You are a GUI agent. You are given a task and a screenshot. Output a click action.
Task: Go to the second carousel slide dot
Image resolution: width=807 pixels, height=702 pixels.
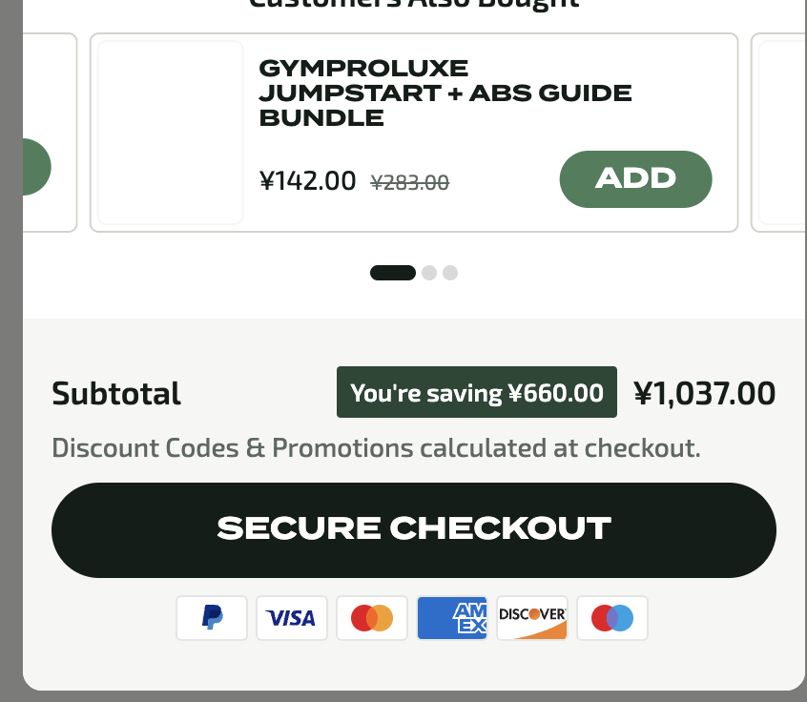(429, 273)
